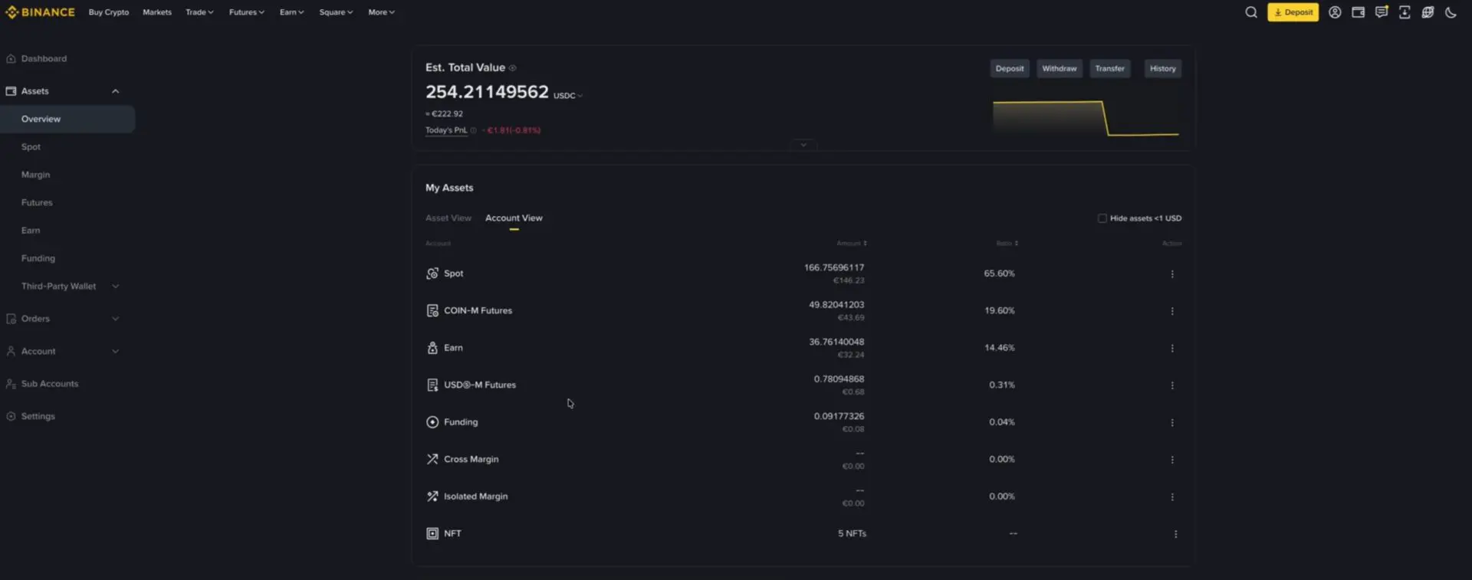
Task: Expand Third-Party Wallet in sidebar
Action: coord(115,287)
